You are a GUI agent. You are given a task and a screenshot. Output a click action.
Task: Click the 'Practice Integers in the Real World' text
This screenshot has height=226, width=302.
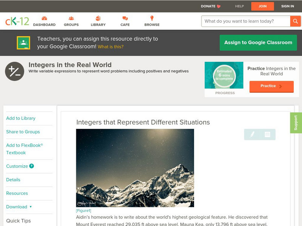(x=271, y=71)
